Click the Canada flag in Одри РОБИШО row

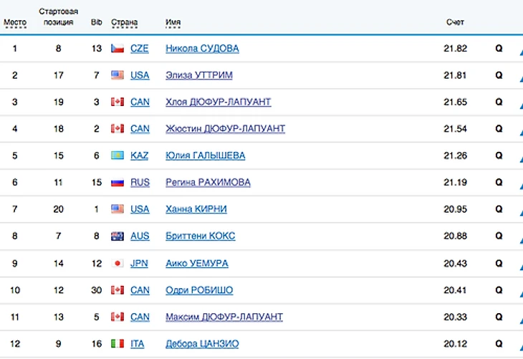coord(117,290)
